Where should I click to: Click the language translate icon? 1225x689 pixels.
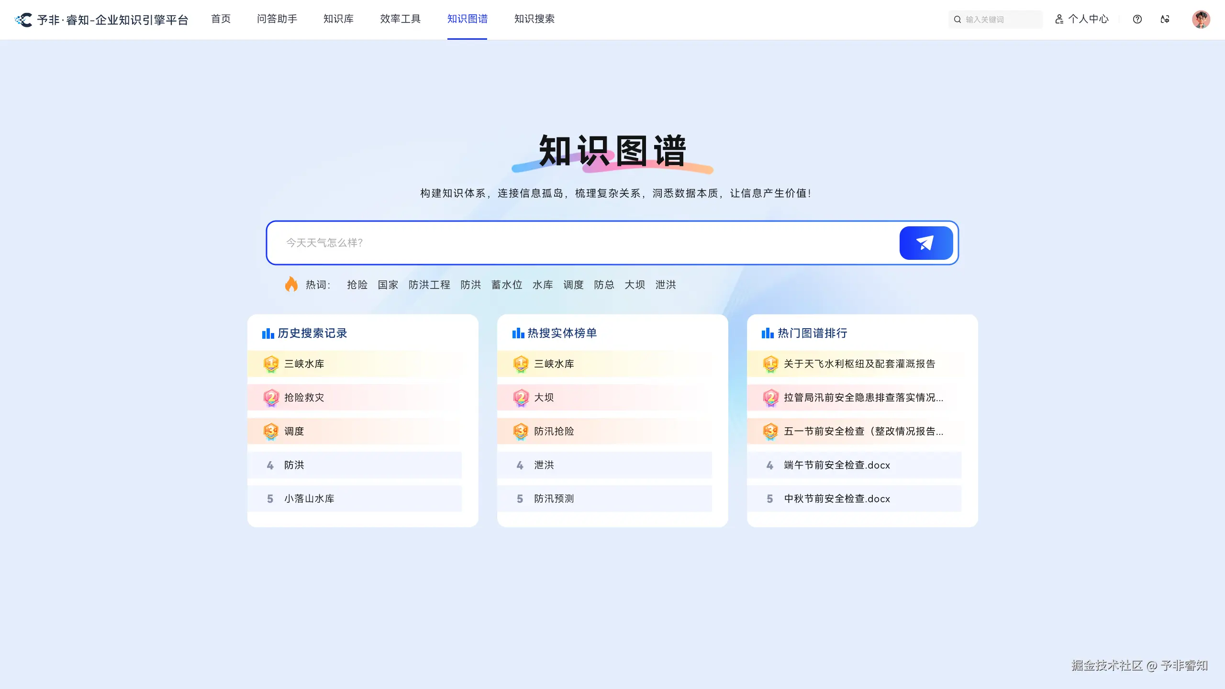(x=1165, y=19)
